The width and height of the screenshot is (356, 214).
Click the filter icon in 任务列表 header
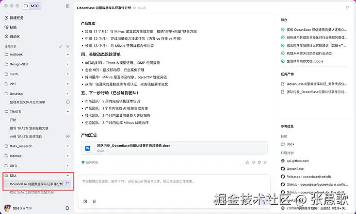tap(68, 46)
